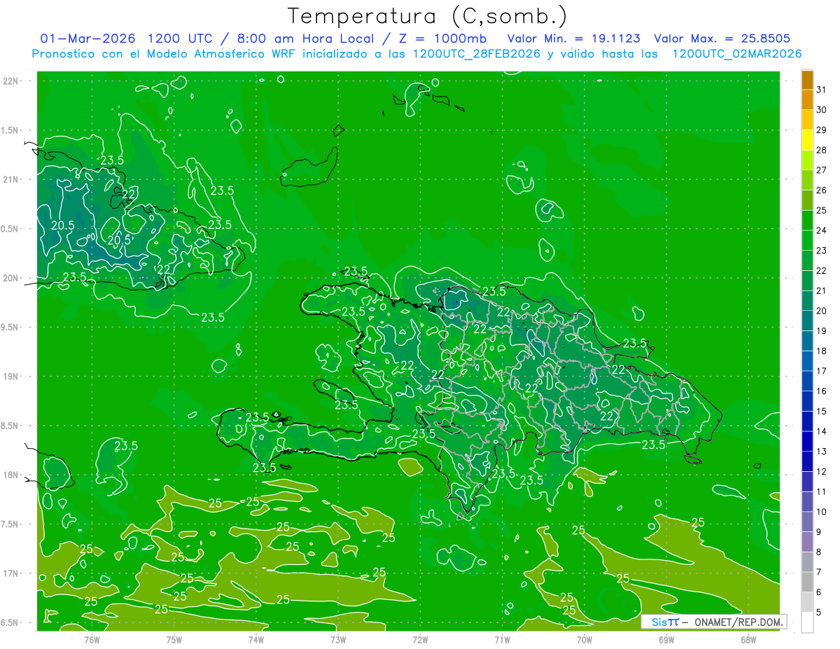
Task: Click the latitude label "20N"
Action: [x=10, y=278]
